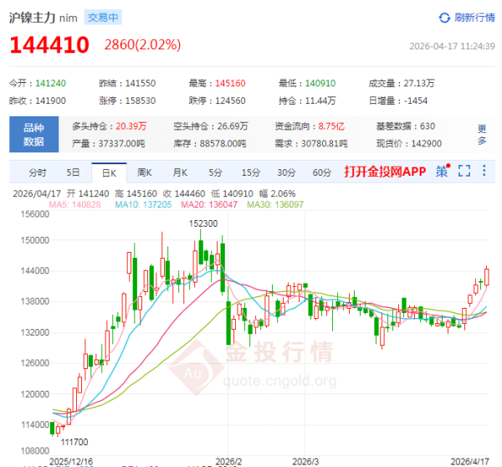Screen dimensions: 502x467
Task: Switch to the 5日 five-day tab
Action: tap(73, 173)
